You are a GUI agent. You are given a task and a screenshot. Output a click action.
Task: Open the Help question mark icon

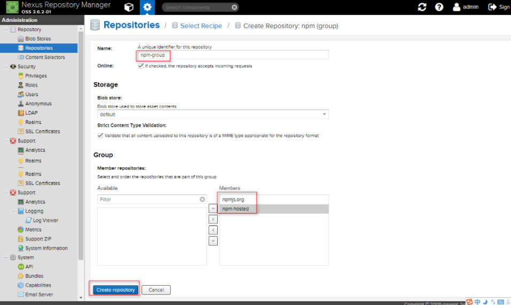click(x=439, y=7)
